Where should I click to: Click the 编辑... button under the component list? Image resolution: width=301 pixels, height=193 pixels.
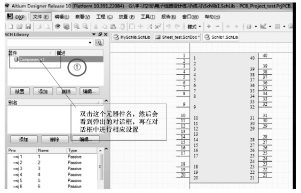pyautogui.click(x=89, y=91)
